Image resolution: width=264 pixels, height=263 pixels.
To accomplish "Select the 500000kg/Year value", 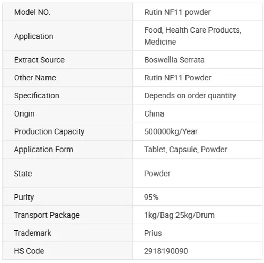I will tap(171, 132).
